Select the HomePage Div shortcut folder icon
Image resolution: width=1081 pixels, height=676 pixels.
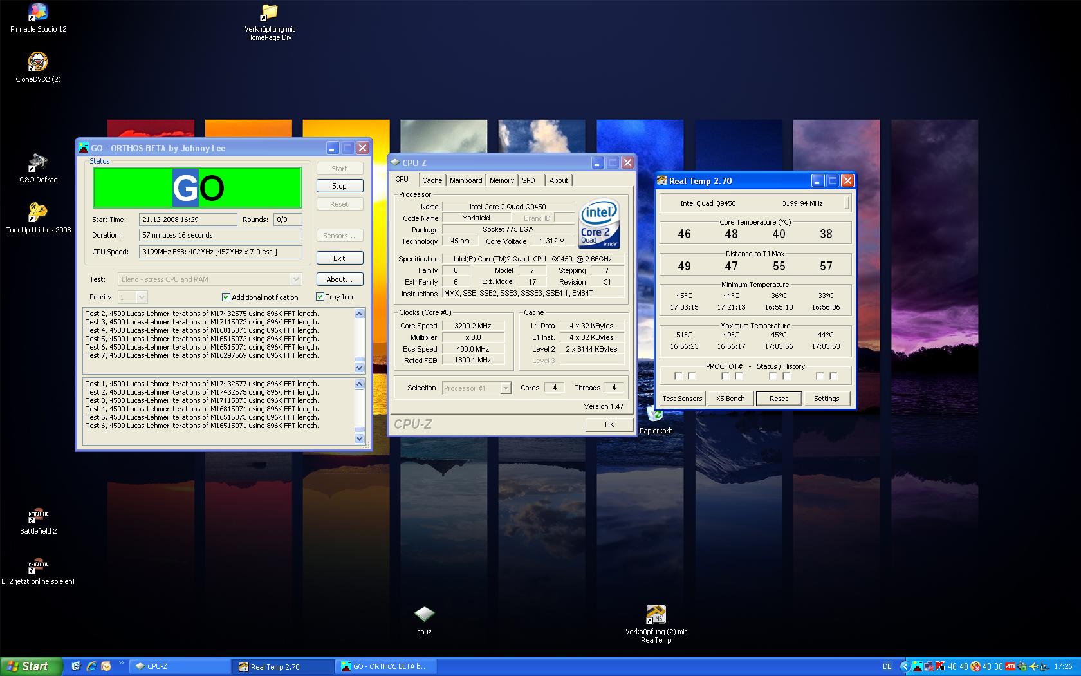coord(269,21)
